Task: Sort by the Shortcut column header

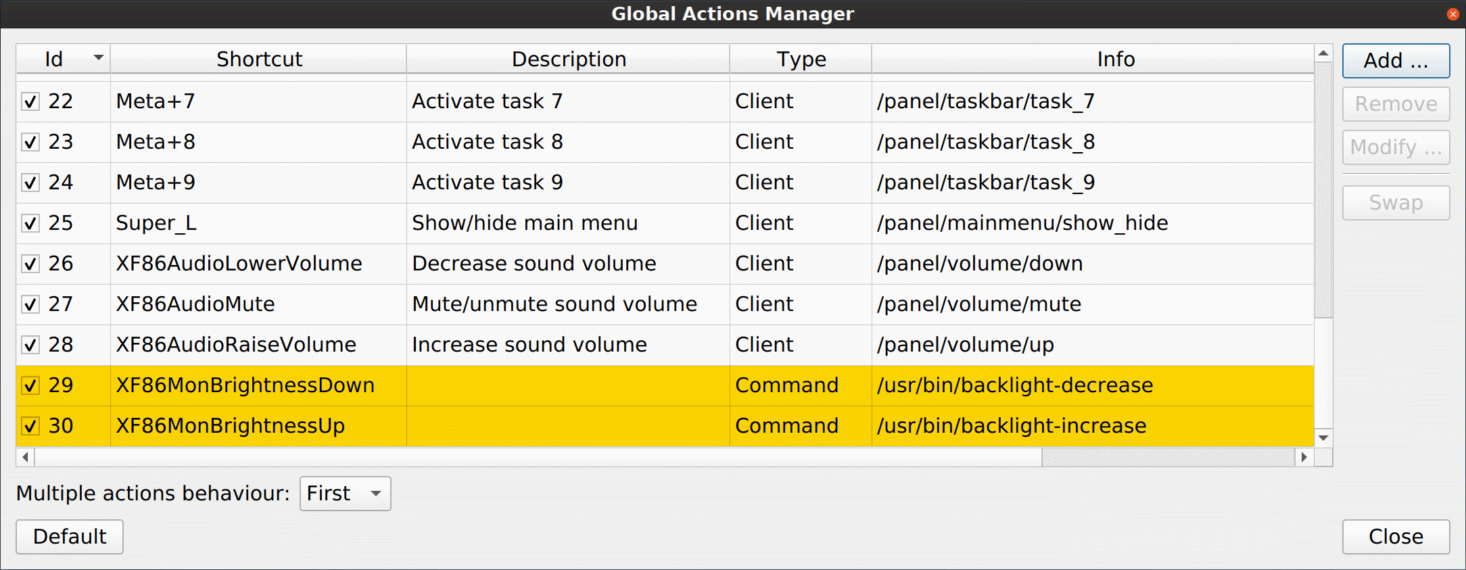Action: coord(258,60)
